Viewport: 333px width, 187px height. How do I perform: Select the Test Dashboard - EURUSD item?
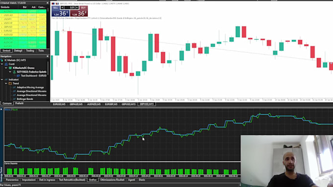[x=34, y=76]
